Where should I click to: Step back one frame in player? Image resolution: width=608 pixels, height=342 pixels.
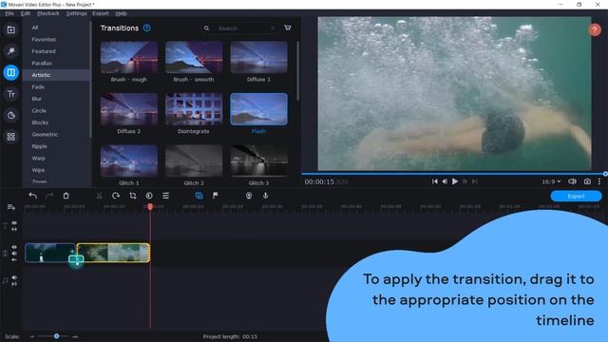[x=445, y=181]
